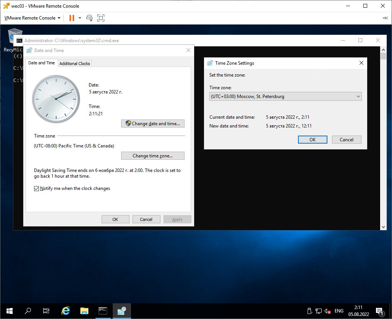The height and width of the screenshot is (319, 392).
Task: Click the time value 2:11:21
Action: pyautogui.click(x=96, y=113)
